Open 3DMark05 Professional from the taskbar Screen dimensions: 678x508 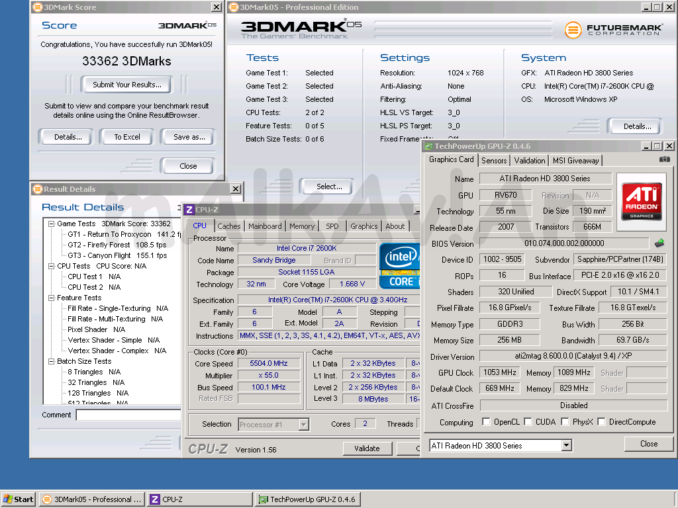[91, 499]
